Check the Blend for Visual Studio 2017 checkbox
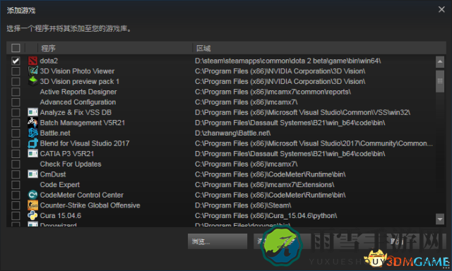452x271 pixels. click(x=16, y=143)
